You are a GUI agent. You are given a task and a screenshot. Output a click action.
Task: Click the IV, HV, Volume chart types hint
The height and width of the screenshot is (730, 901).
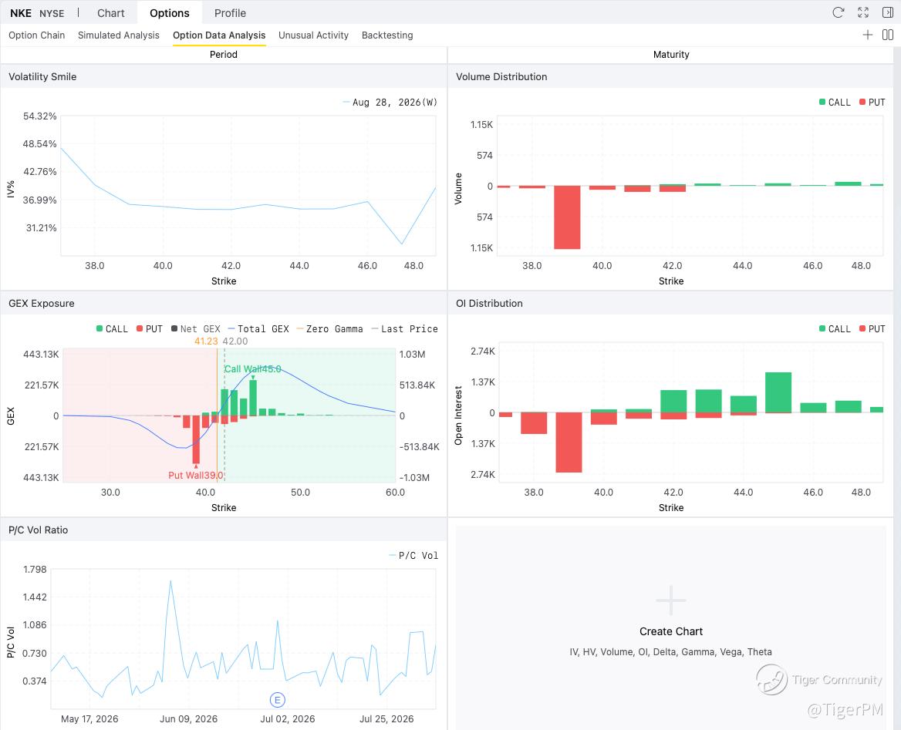tap(670, 652)
